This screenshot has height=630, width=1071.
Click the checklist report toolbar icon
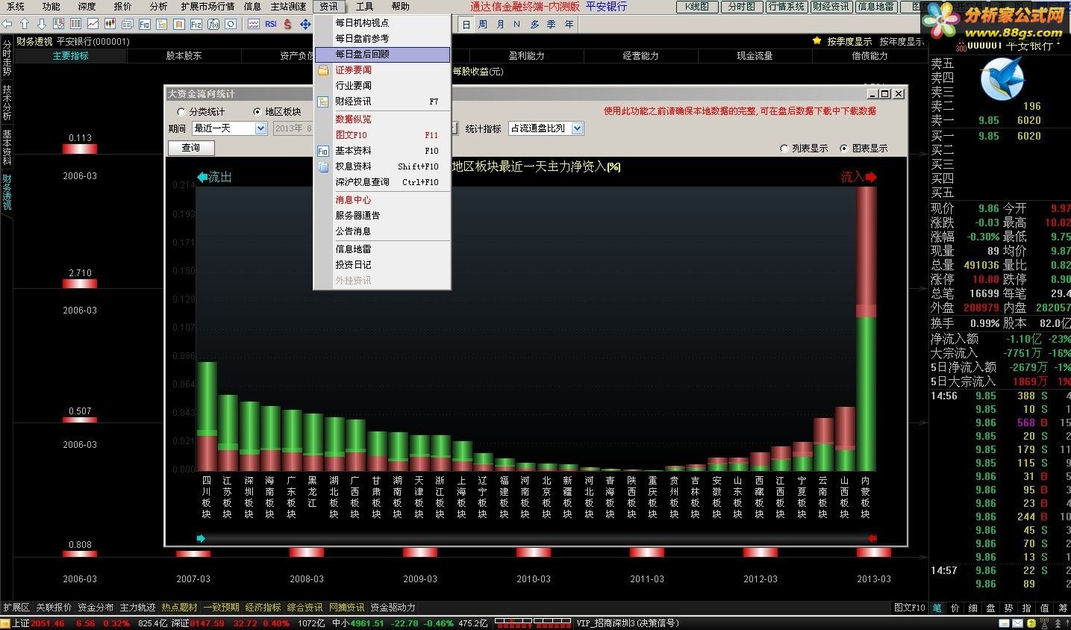pyautogui.click(x=58, y=24)
